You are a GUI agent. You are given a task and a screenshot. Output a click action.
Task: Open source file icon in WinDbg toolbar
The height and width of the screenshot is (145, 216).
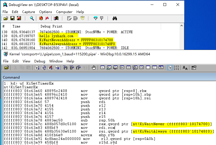pyautogui.click(x=7, y=68)
